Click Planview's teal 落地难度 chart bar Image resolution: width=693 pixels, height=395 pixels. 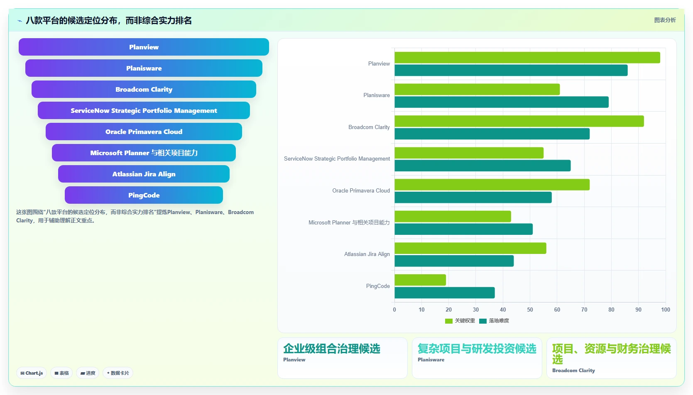point(511,70)
